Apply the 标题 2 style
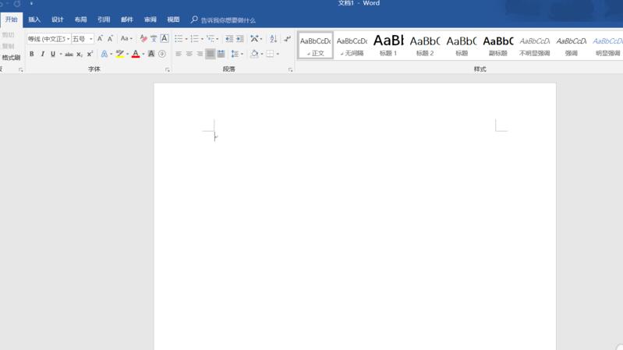 pos(425,46)
